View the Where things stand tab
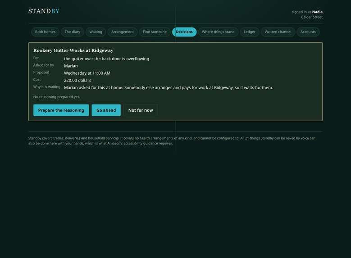351x258 pixels. click(218, 32)
